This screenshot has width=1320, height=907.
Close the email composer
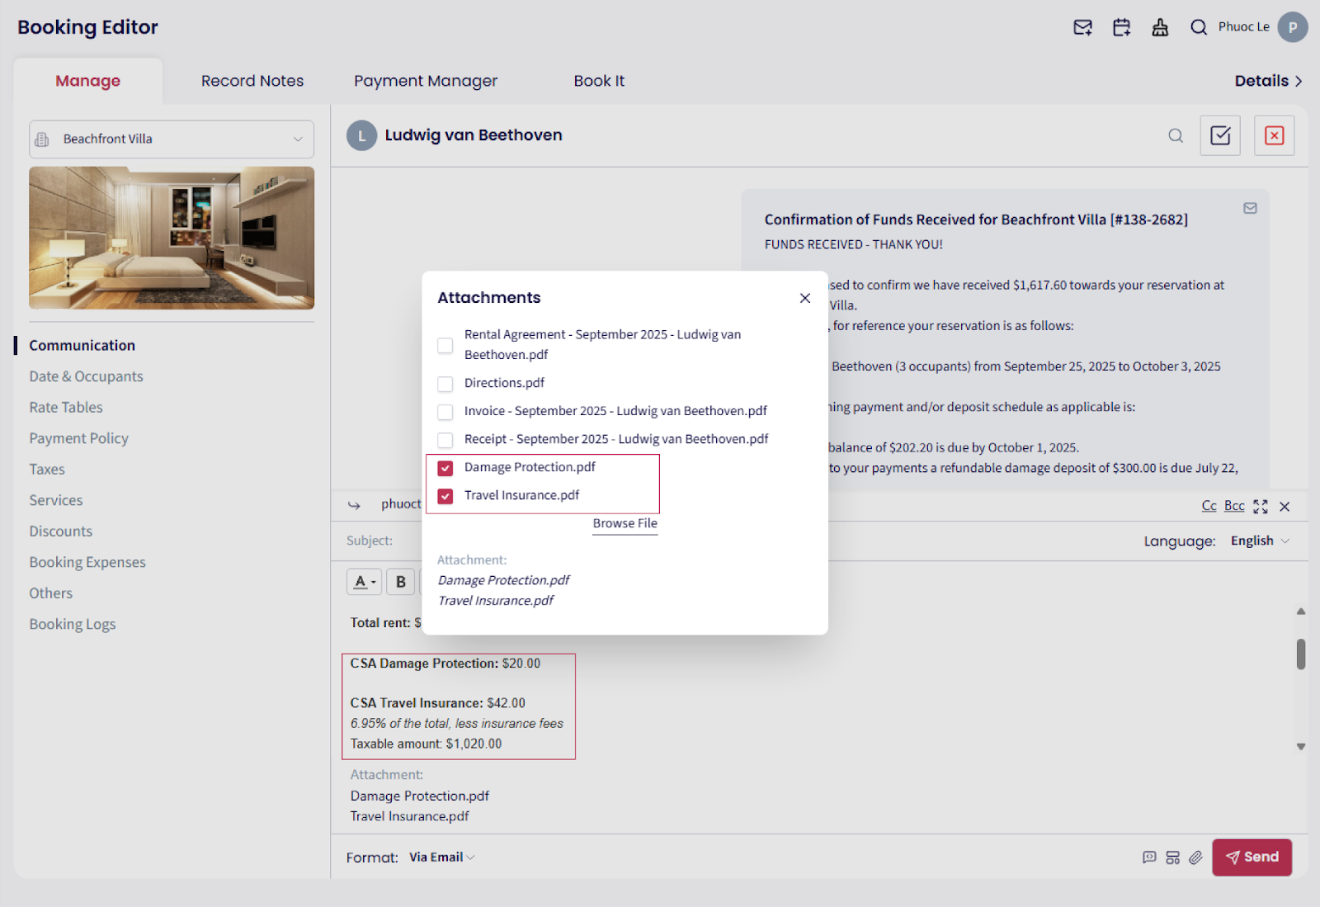[1285, 507]
